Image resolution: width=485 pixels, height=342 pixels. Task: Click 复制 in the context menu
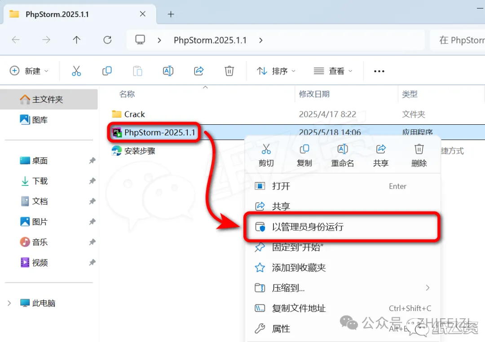tap(304, 155)
